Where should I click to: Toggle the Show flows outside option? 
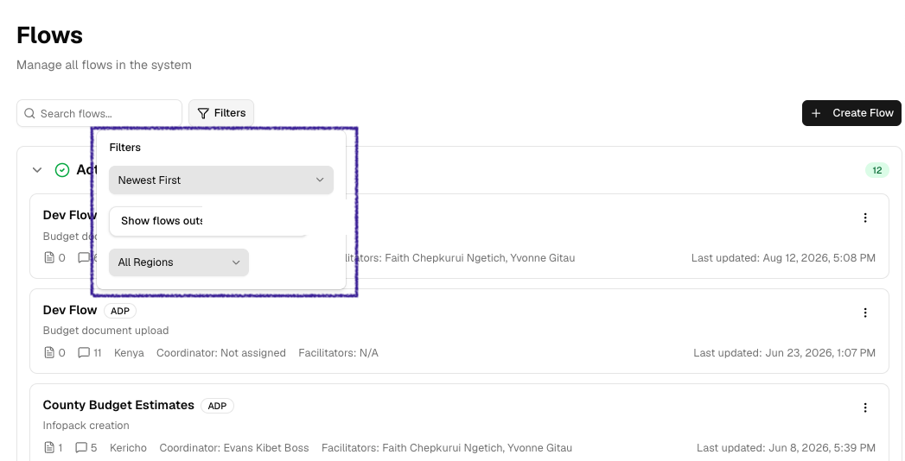click(207, 221)
